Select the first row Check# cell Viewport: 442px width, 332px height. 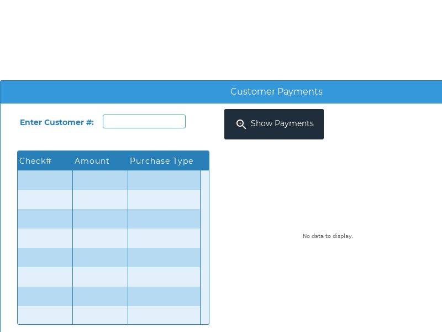pyautogui.click(x=45, y=180)
